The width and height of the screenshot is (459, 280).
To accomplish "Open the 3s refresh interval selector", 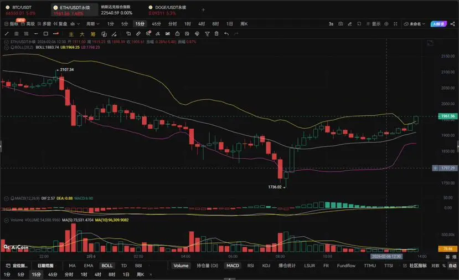I will tap(331, 24).
